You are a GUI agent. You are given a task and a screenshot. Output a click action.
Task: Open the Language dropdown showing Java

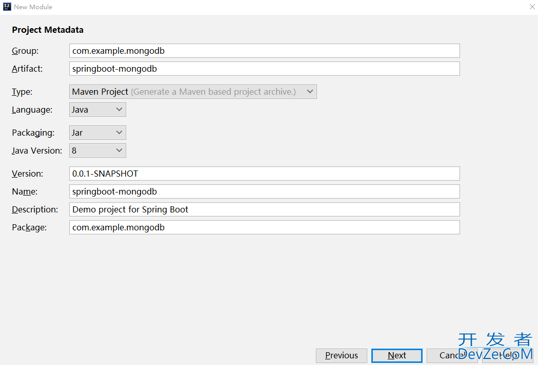pyautogui.click(x=97, y=110)
